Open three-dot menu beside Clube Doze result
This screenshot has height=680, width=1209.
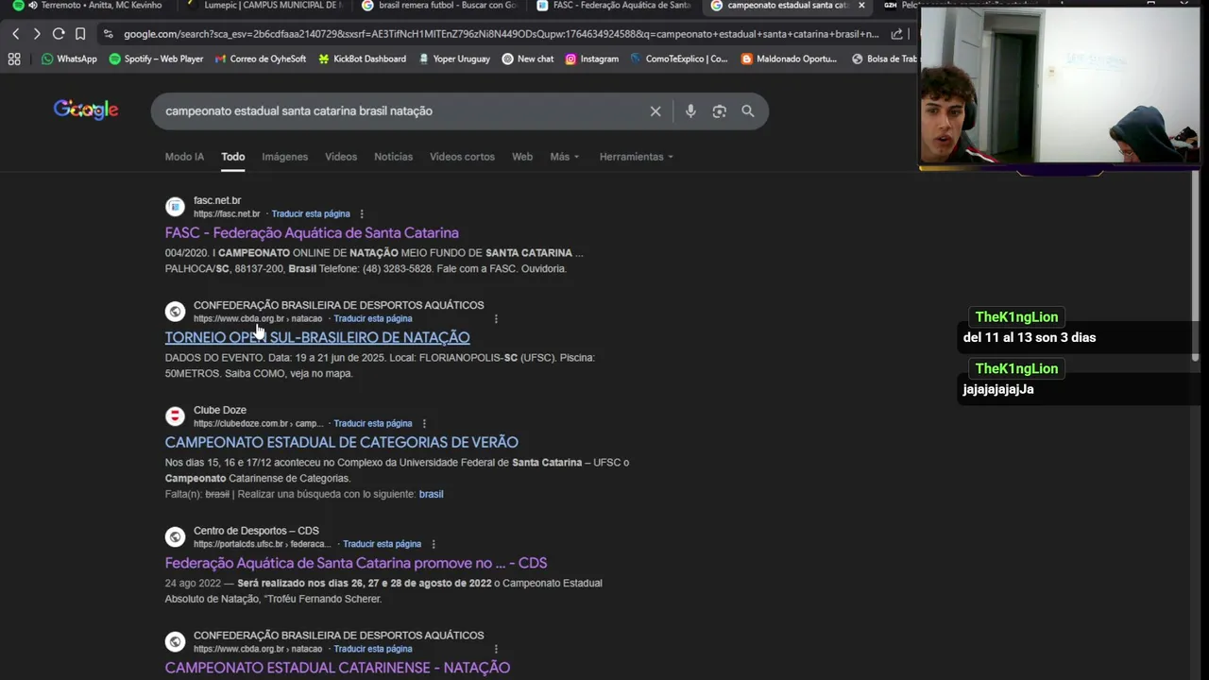pyautogui.click(x=424, y=424)
